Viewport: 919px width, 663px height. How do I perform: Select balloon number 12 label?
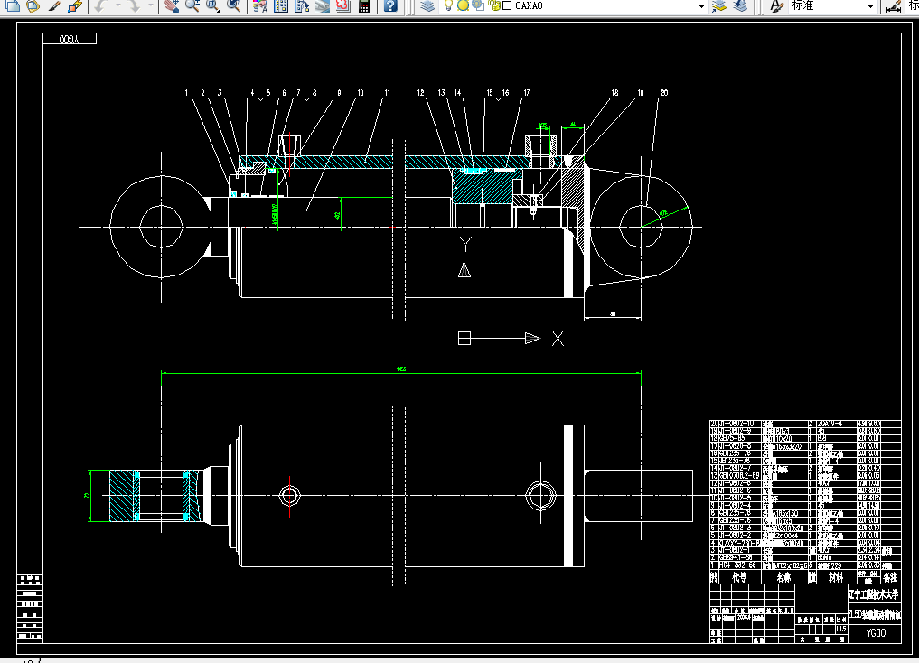420,92
